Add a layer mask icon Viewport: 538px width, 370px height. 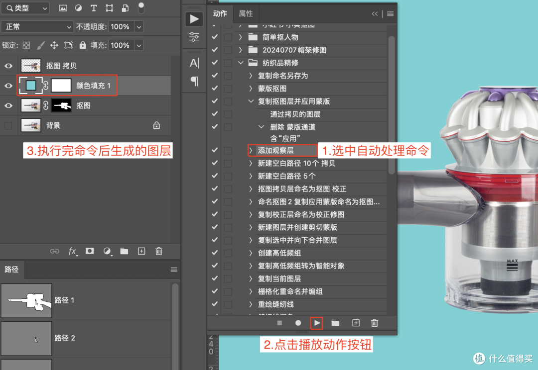click(x=90, y=251)
